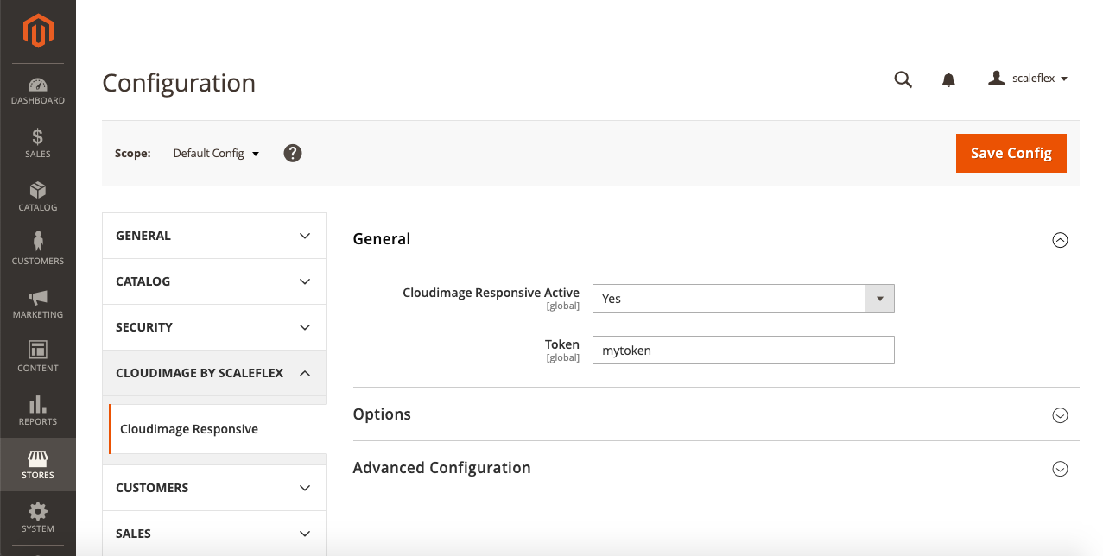1103x556 pixels.
Task: Click the search magnifier icon
Action: point(903,79)
